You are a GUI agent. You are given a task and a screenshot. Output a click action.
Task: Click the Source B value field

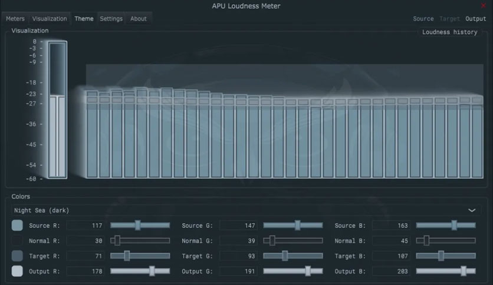tap(391, 226)
